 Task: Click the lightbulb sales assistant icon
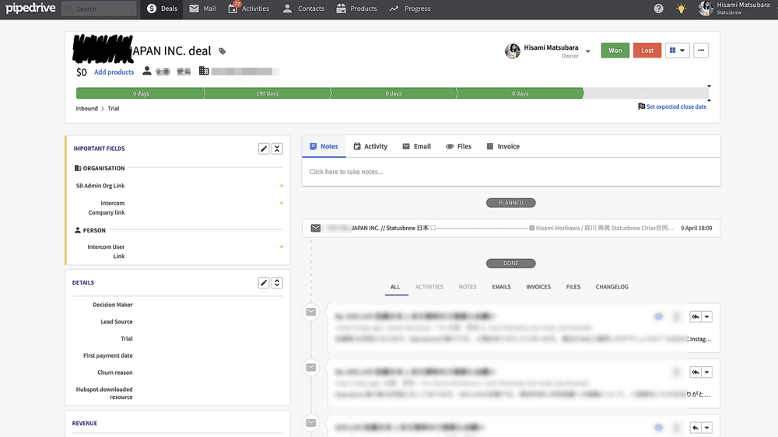[682, 9]
